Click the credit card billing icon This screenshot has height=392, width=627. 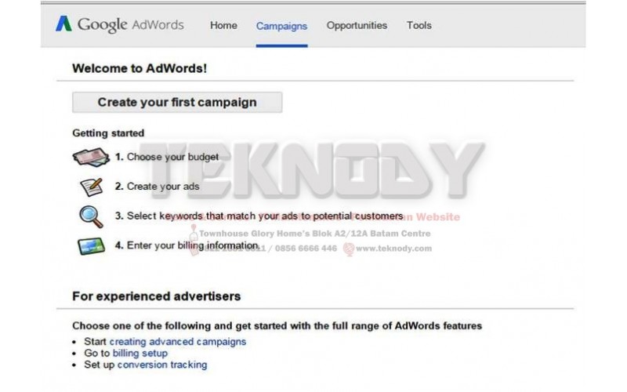[91, 246]
